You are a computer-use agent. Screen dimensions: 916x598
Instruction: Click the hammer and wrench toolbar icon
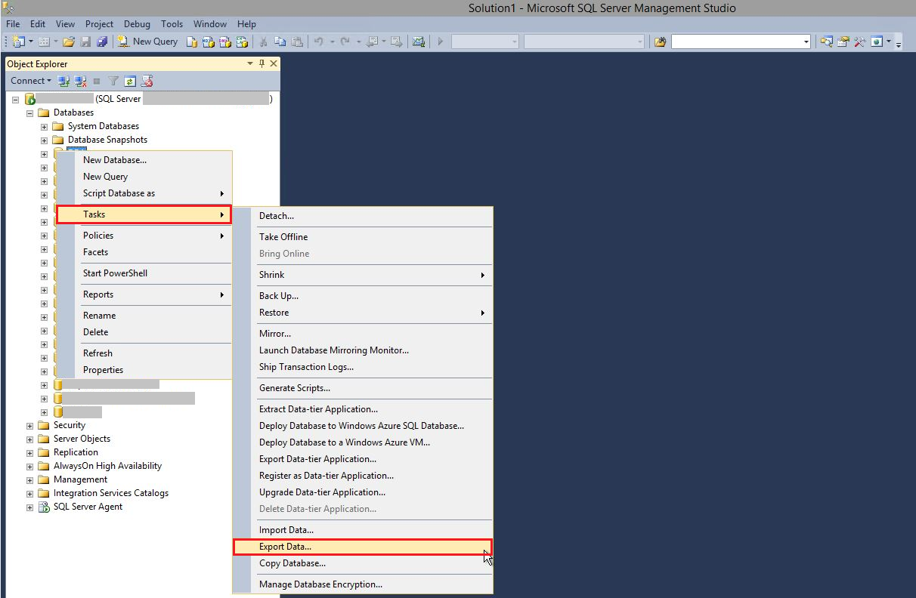859,42
